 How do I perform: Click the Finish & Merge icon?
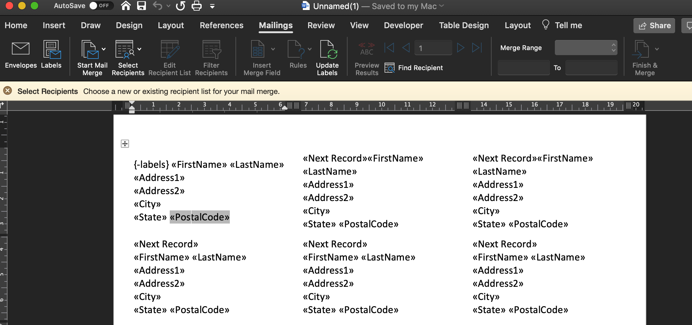641,49
